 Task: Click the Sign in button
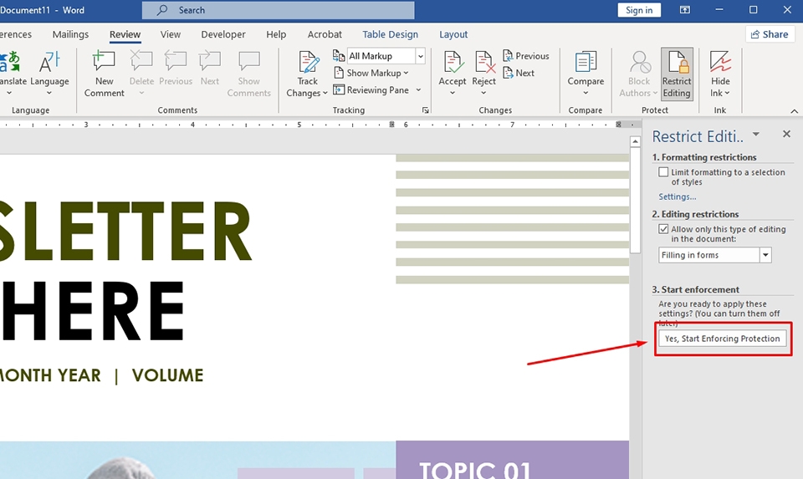pos(639,10)
